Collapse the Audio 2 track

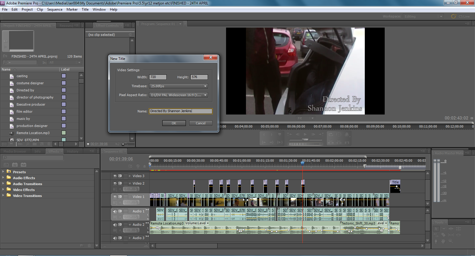130,225
